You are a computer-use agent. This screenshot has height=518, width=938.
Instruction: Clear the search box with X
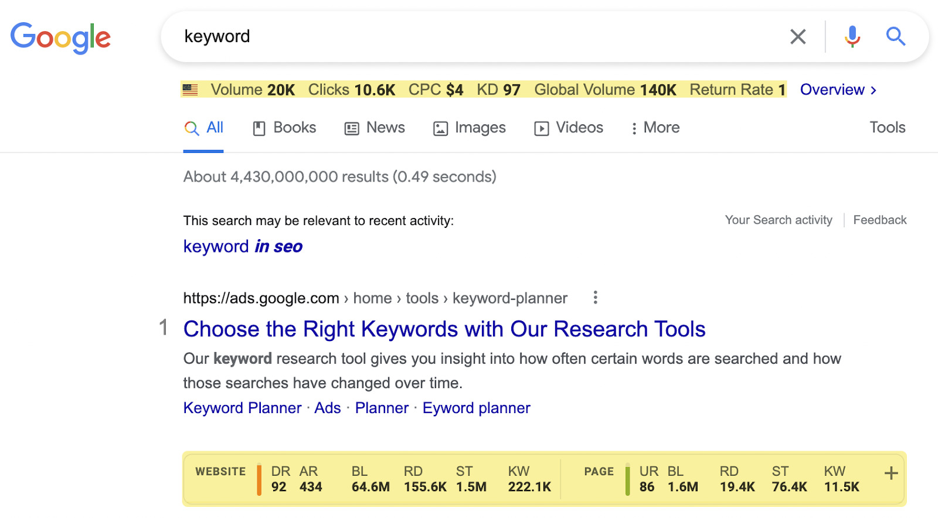click(x=798, y=36)
